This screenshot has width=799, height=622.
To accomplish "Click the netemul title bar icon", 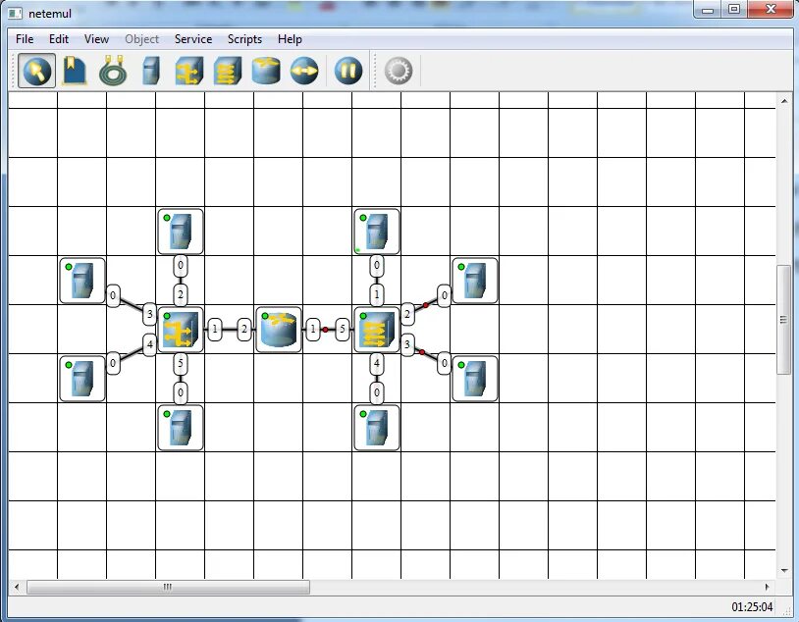I will pyautogui.click(x=16, y=14).
